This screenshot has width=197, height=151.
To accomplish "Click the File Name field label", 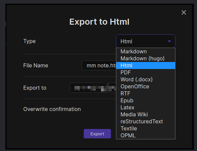I will [36, 65].
